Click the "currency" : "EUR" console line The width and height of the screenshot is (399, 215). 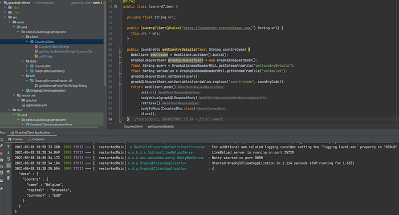point(44,196)
